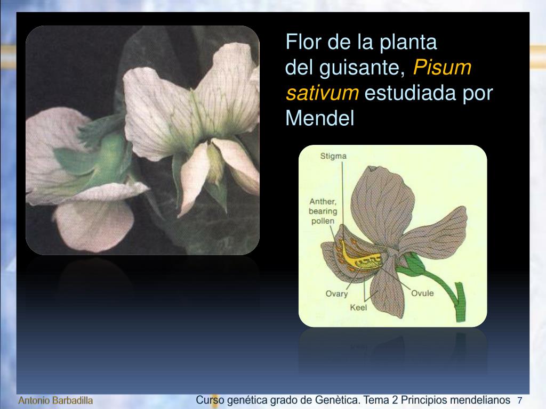Click the flower anatomy diagram

click(x=393, y=236)
